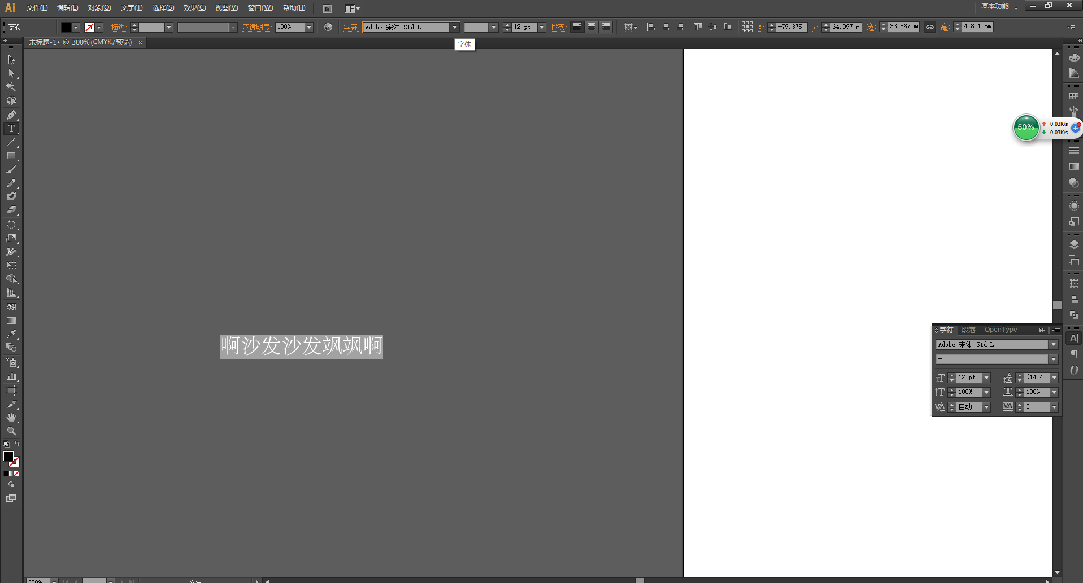The height and width of the screenshot is (583, 1083).
Task: Click the fill color swatch in control bar
Action: click(x=66, y=27)
